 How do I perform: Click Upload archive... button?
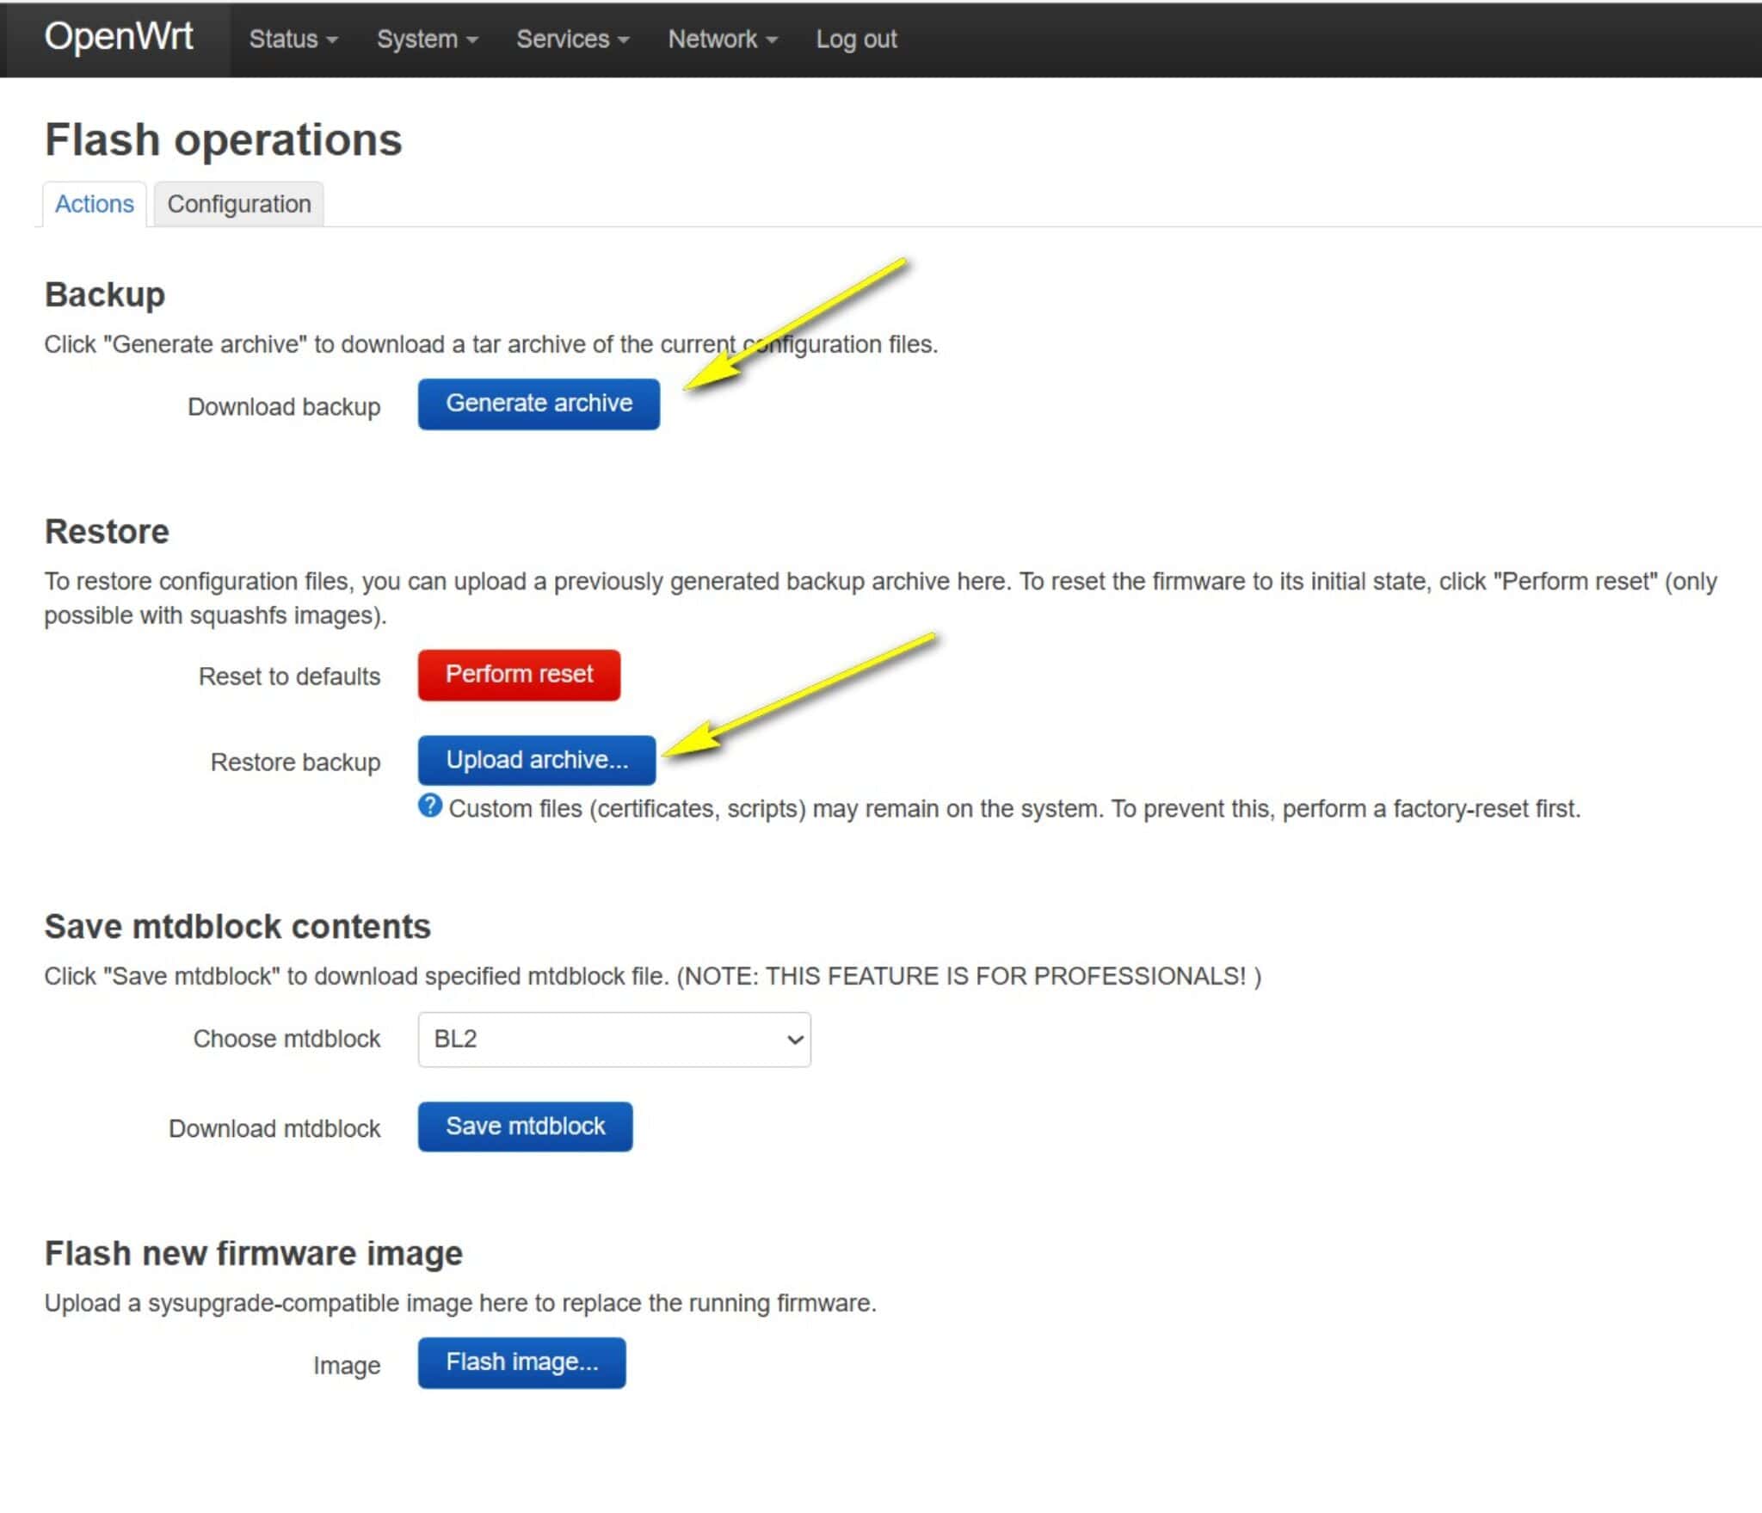click(x=536, y=760)
